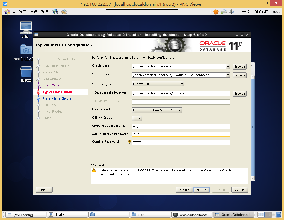This screenshot has width=284, height=220.
Task: Focus the Administrative password field
Action: pos(181,134)
